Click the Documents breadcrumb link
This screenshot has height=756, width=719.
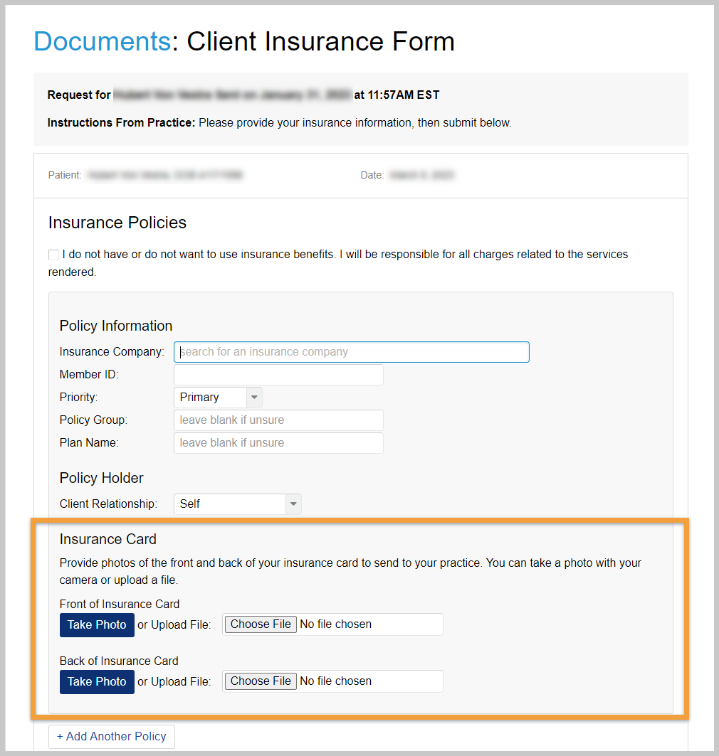pos(102,41)
